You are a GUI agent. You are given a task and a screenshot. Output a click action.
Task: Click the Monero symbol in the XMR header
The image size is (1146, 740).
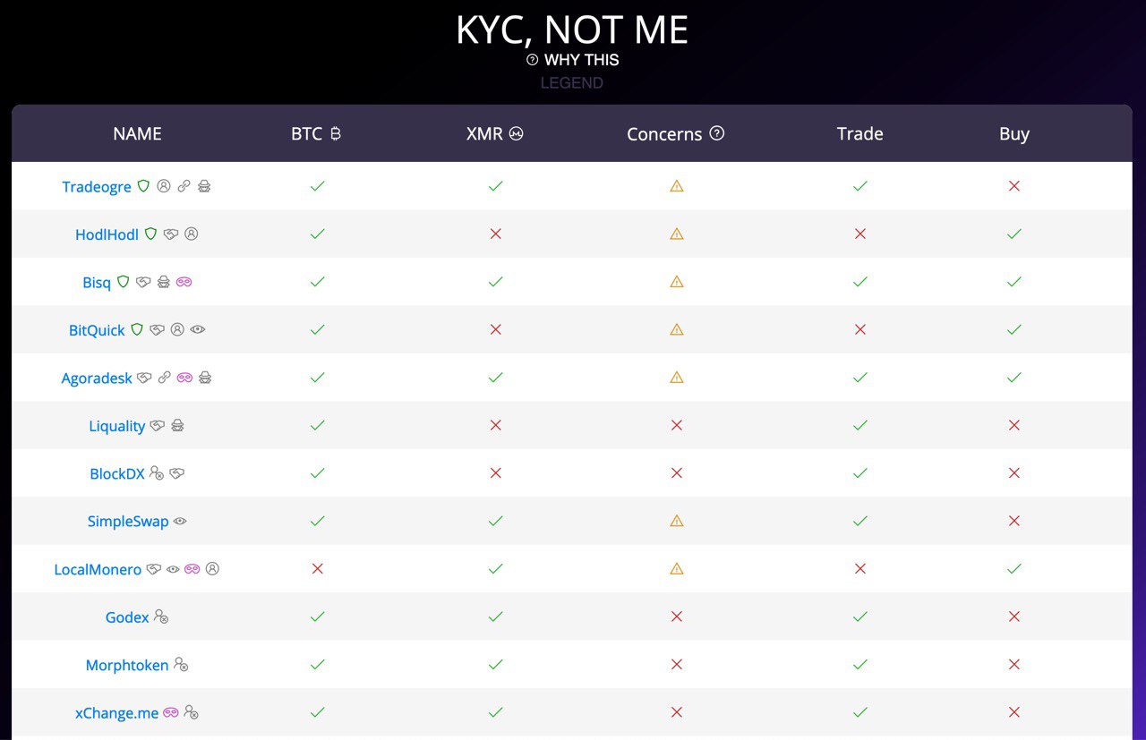(x=517, y=133)
